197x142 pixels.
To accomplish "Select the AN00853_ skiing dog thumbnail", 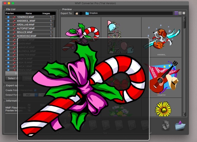I will [162, 37].
